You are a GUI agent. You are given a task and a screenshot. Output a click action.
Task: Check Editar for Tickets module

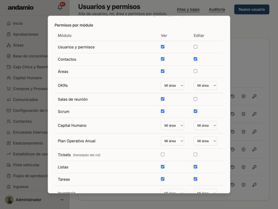[195, 154]
